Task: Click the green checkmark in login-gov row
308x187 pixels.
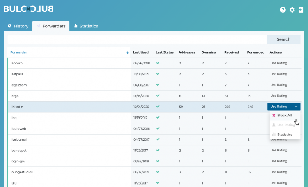Action: click(158, 161)
